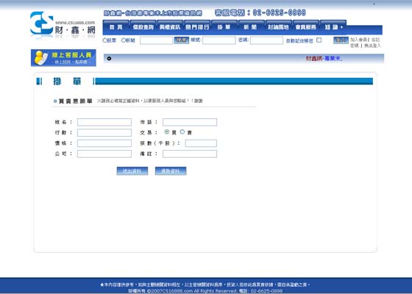Open the 線上客服人員 support banner
412x294 pixels.
click(63, 58)
